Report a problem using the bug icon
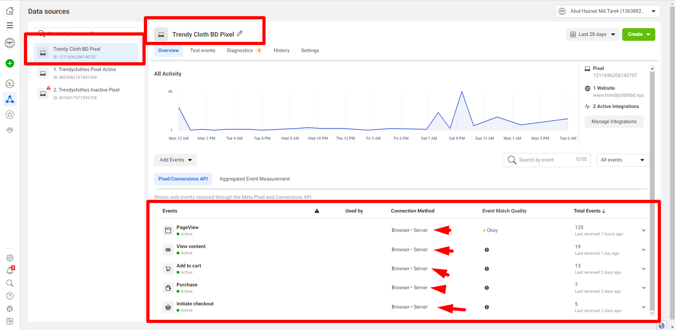This screenshot has height=330, width=675. (x=9, y=309)
